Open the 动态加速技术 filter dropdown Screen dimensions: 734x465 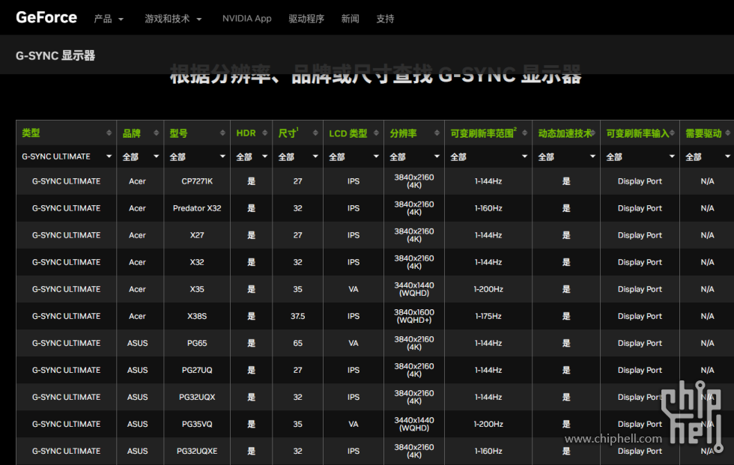(x=566, y=156)
